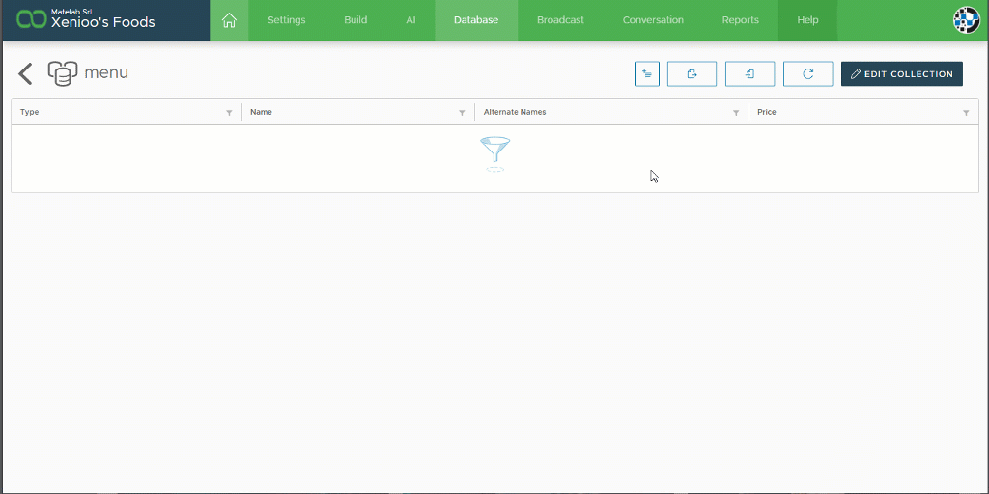Open the Help menu

coord(808,20)
